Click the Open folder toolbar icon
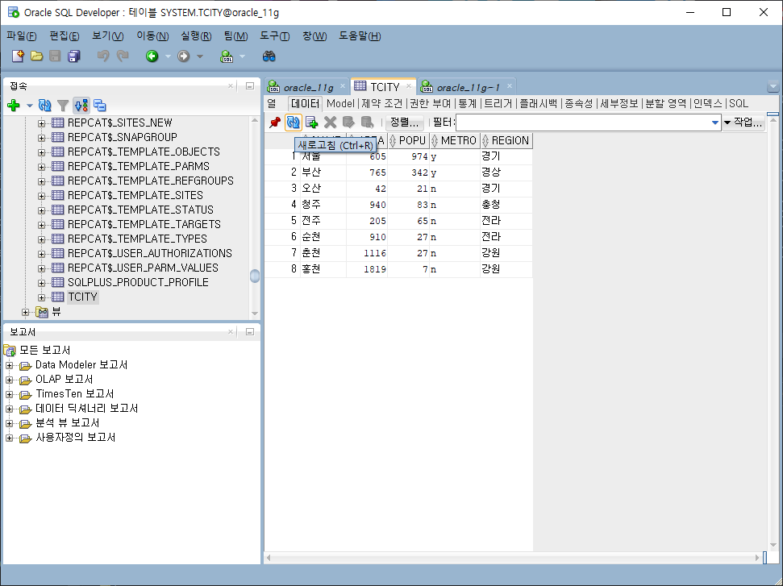Image resolution: width=783 pixels, height=586 pixels. click(x=36, y=56)
